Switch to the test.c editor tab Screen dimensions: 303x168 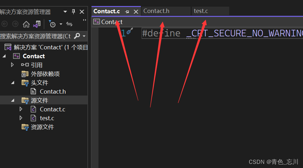pos(211,11)
